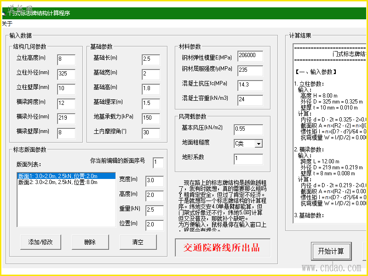Click the 地形系数 input field

pos(248,159)
